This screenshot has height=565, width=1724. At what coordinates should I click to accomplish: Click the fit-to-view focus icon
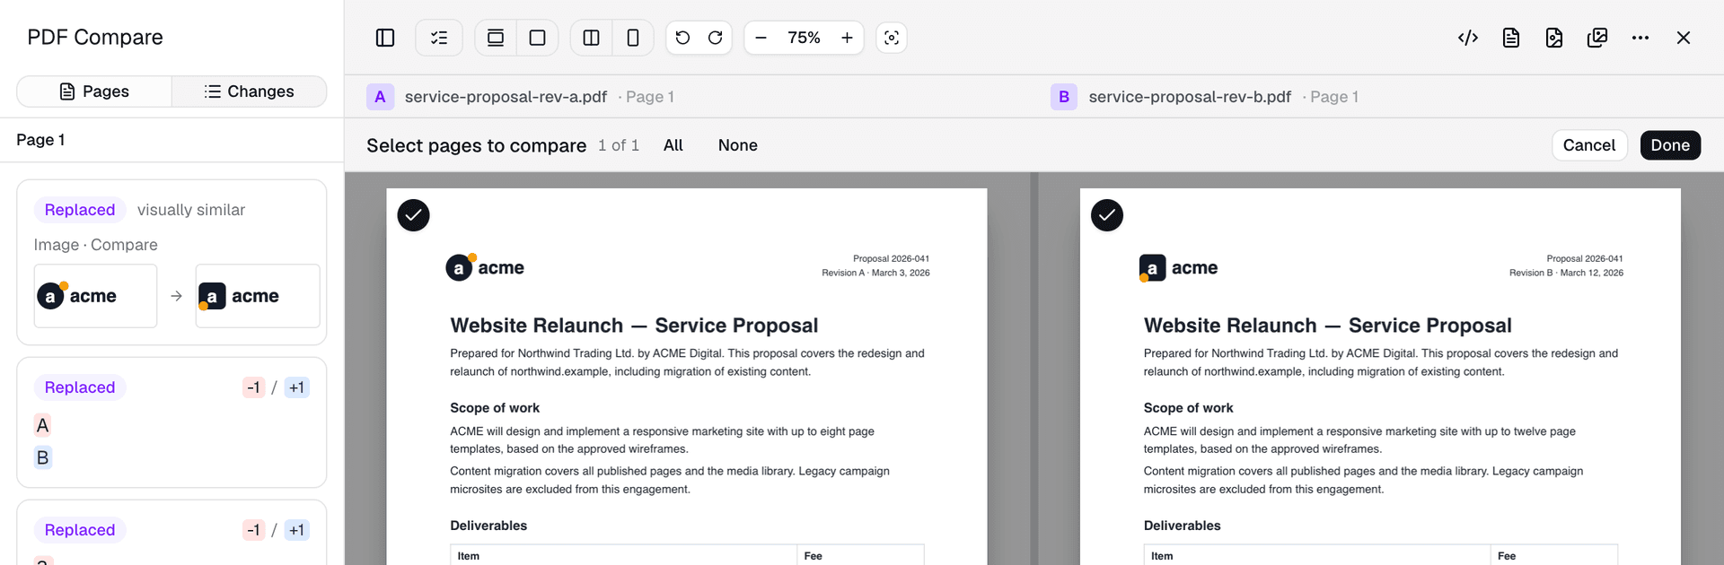(892, 38)
